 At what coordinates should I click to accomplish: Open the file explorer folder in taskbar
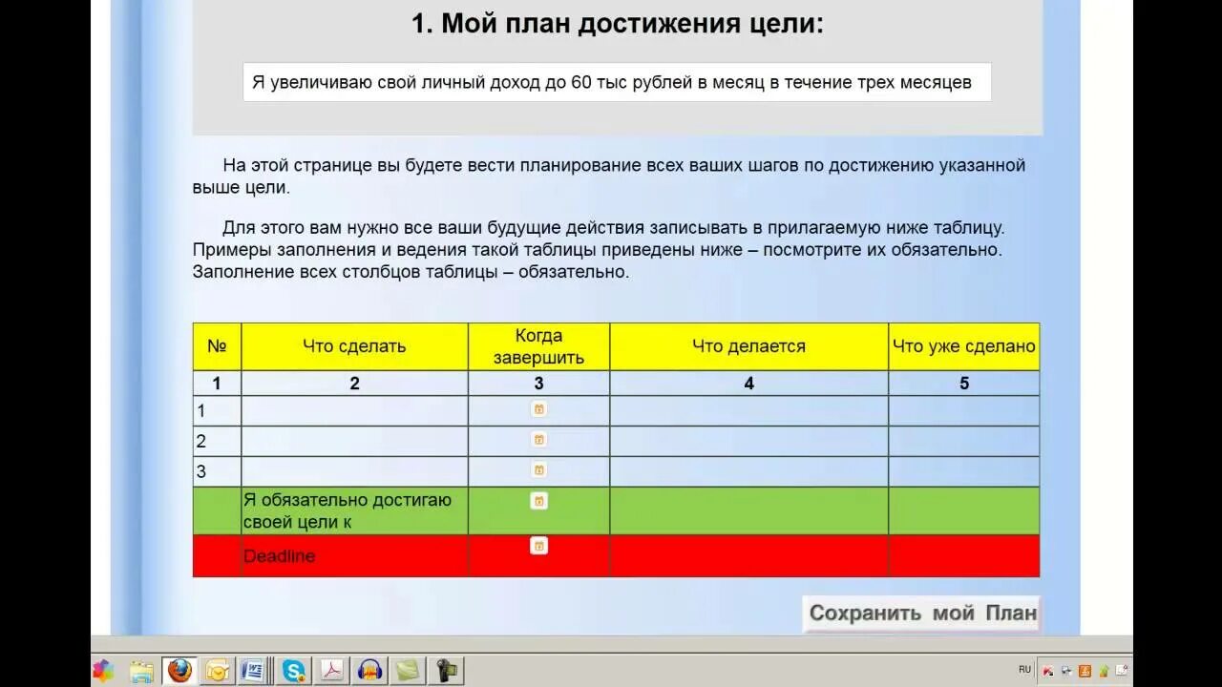pos(141,671)
